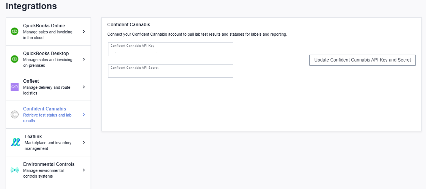
Task: Select the Leaflink integration title
Action: point(33,137)
